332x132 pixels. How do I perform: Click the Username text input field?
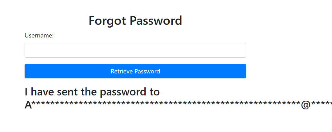135,50
